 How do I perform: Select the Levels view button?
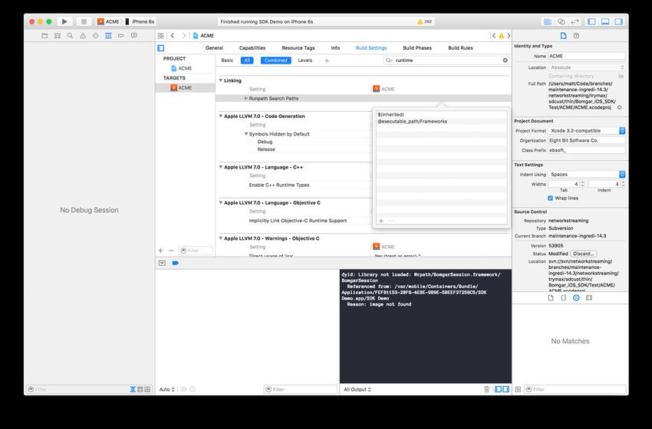[305, 61]
